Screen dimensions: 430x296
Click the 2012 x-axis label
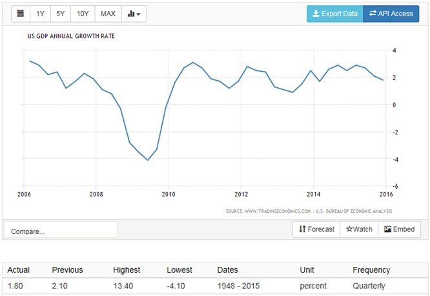click(241, 195)
